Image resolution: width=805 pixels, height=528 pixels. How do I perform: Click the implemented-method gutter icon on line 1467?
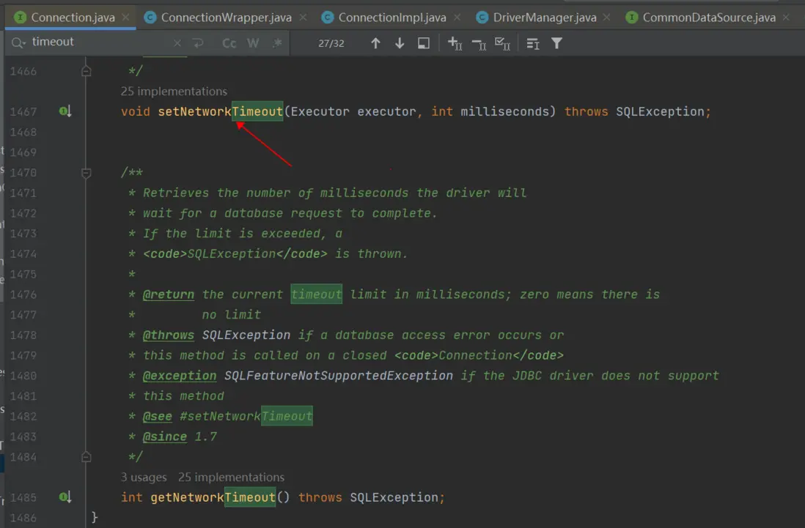pos(65,111)
